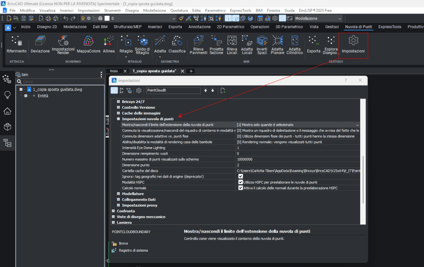Select the Deviazione tool in the ribbon
Viewport: 424px width, 267px height.
click(40, 45)
